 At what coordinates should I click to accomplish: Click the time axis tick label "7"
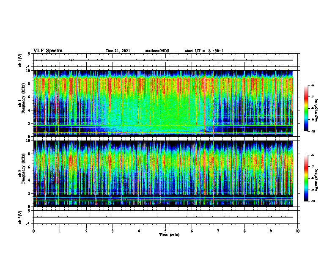(218, 231)
